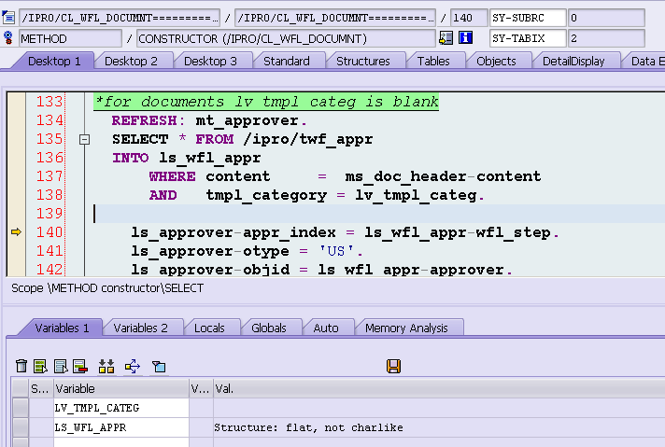Click line number 135 in the gutter
This screenshot has height=447, width=665.
(x=50, y=139)
